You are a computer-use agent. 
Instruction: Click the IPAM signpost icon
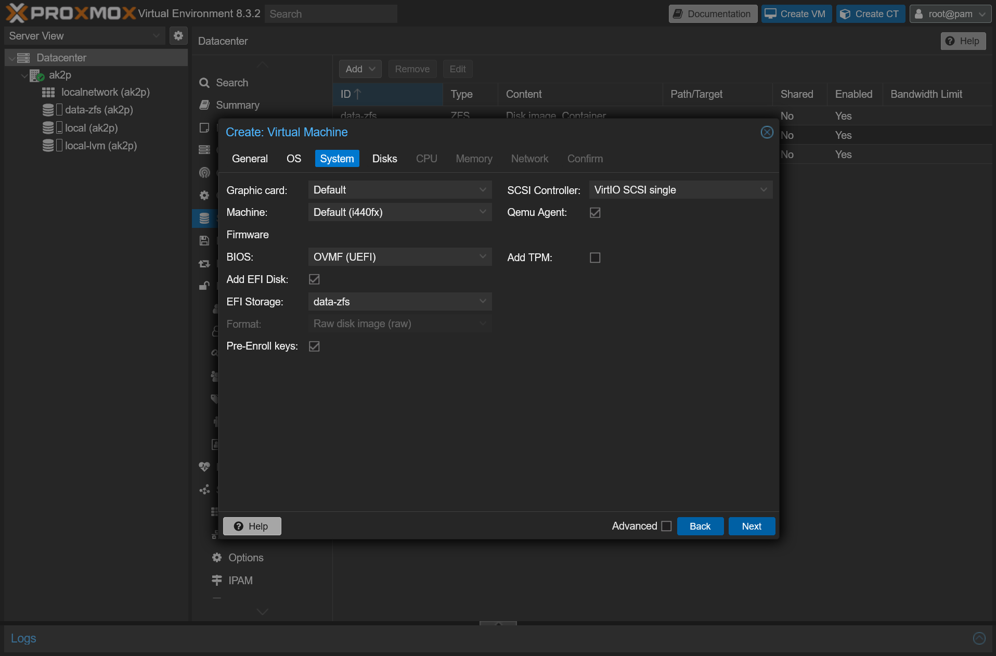click(217, 581)
